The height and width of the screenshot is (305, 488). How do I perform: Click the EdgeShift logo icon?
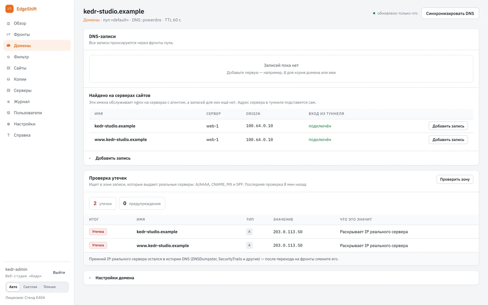(9, 9)
